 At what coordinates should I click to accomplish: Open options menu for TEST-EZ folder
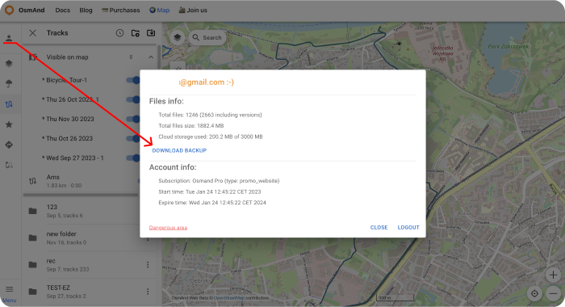tap(148, 292)
